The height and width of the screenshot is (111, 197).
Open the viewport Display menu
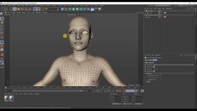click(18, 12)
